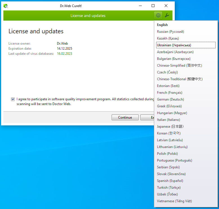Switch to Chinese-Traditional language

(186, 79)
